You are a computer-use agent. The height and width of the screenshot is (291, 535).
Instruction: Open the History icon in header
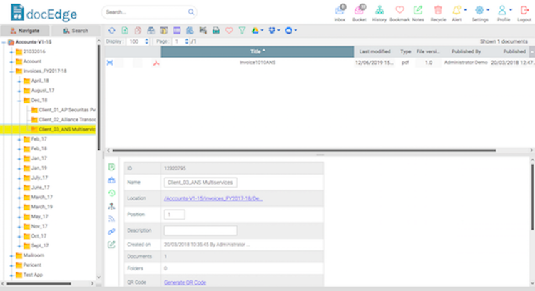point(379,10)
